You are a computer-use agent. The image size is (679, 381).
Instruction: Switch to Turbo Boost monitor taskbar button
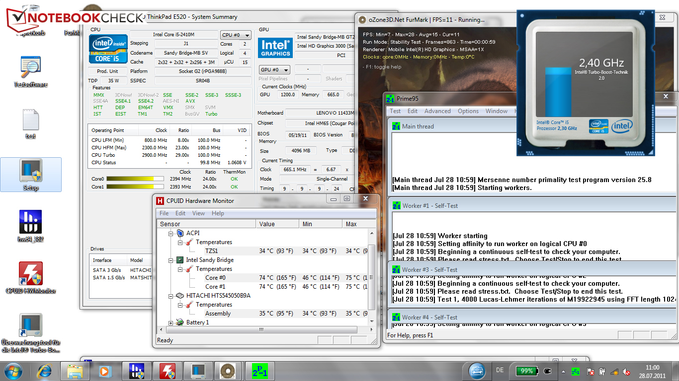tap(198, 371)
